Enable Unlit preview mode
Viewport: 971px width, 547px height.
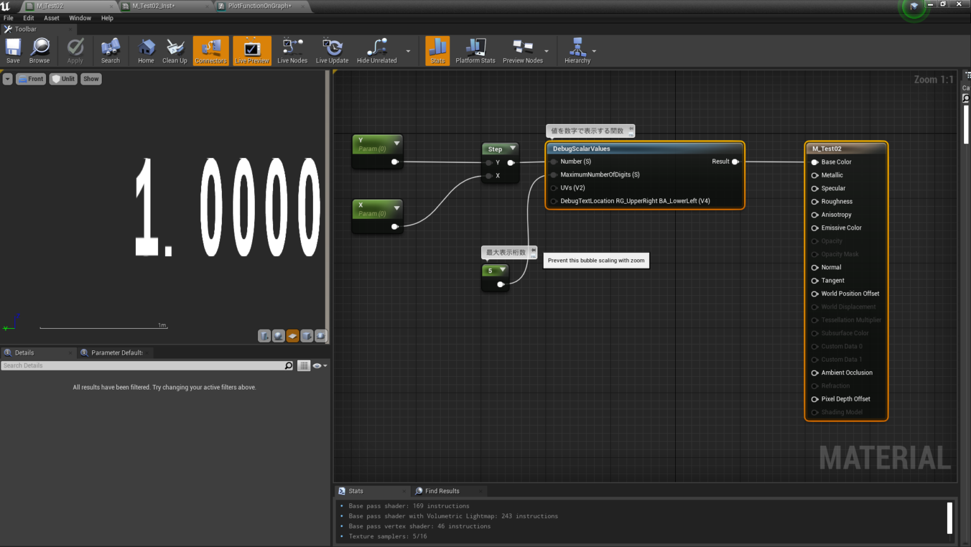[63, 78]
